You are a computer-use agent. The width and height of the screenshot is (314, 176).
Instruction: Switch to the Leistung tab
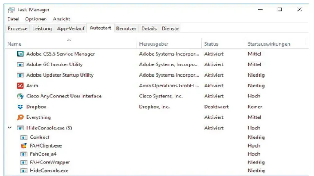[42, 28]
